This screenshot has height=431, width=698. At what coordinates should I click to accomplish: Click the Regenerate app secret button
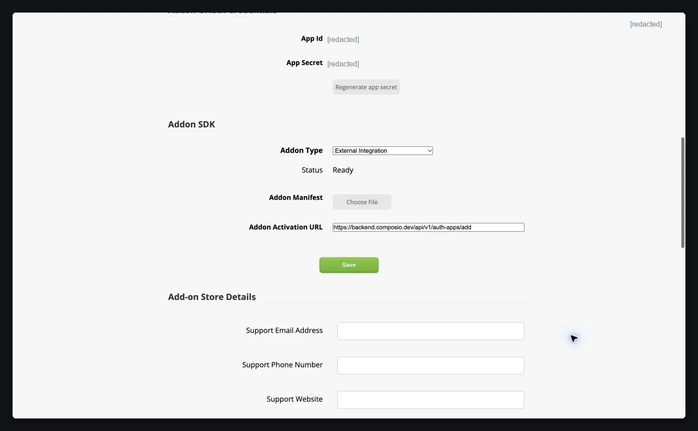tap(366, 87)
